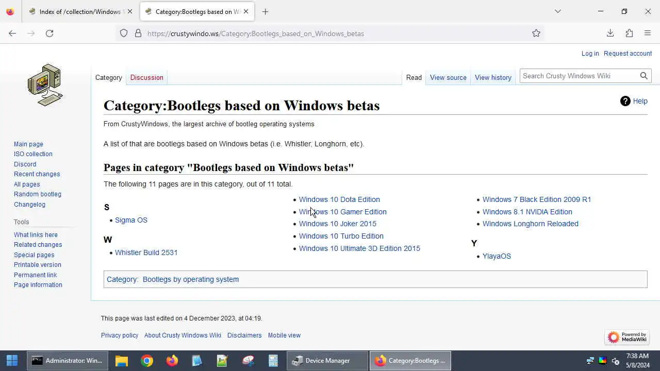Select the Read view tab

[x=414, y=77]
